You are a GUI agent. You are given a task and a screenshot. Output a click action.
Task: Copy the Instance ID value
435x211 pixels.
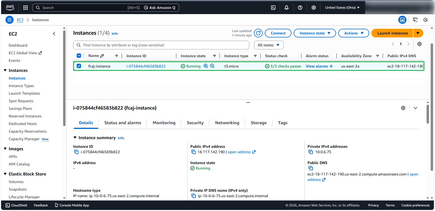click(76, 152)
